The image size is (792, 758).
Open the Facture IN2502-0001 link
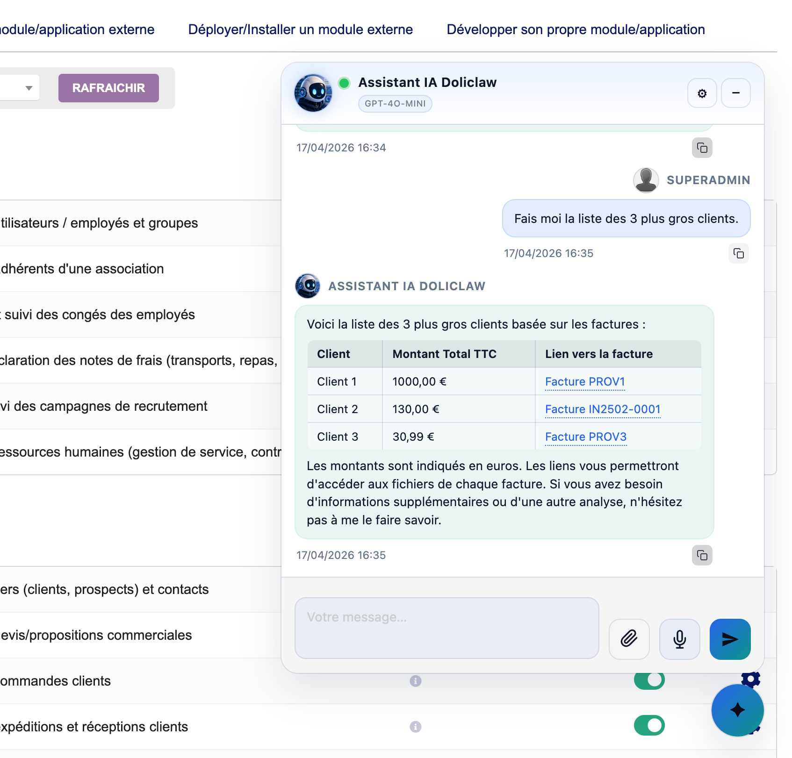pyautogui.click(x=602, y=409)
